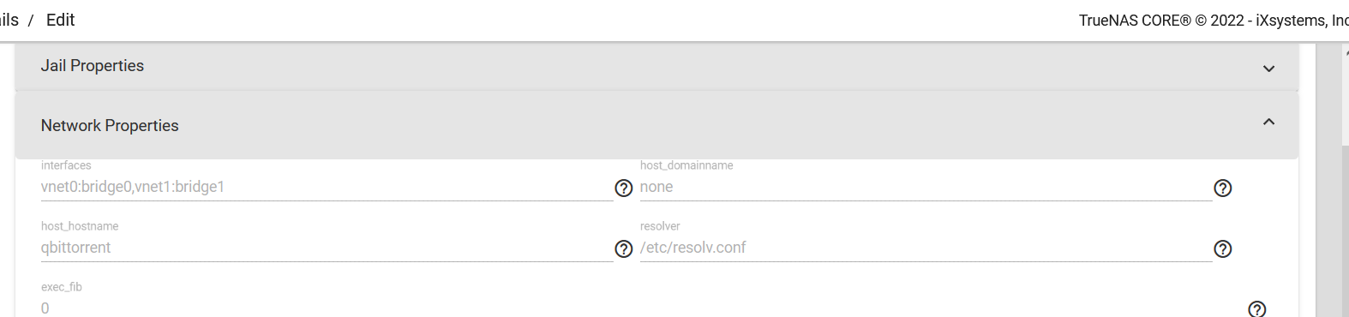Click into the host_hostname qbittorrent field
This screenshot has width=1349, height=317.
point(327,248)
